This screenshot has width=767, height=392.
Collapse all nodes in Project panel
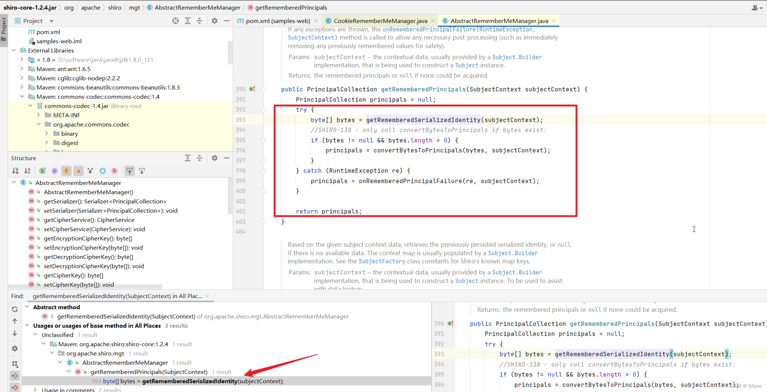pyautogui.click(x=200, y=21)
